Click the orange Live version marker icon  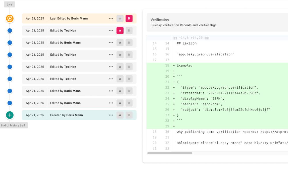coord(10,18)
